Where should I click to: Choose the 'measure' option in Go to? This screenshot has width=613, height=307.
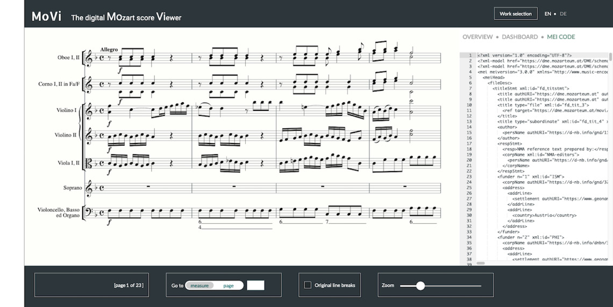click(199, 285)
